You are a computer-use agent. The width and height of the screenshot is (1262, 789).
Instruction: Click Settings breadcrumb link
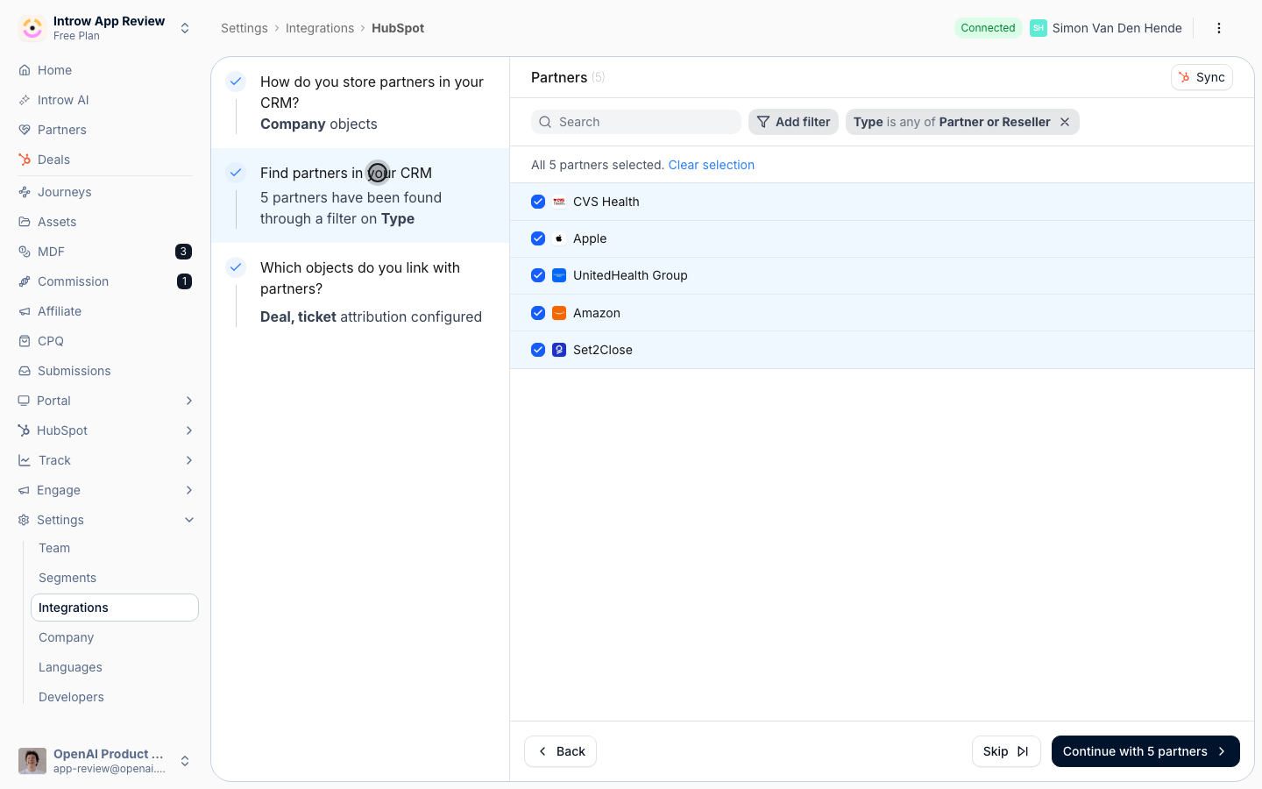[x=245, y=28]
